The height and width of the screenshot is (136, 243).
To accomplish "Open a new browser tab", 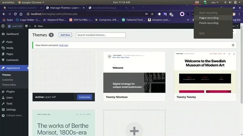I will (x=133, y=8).
